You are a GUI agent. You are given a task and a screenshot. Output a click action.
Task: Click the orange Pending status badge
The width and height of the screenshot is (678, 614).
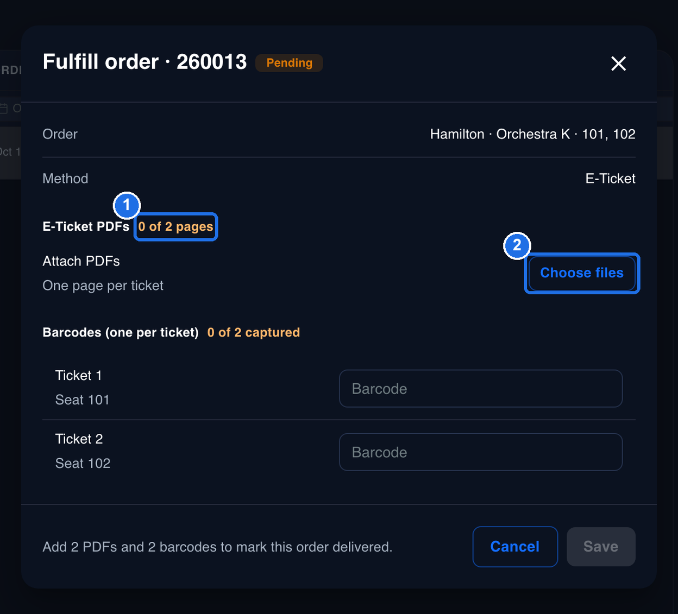tap(289, 63)
